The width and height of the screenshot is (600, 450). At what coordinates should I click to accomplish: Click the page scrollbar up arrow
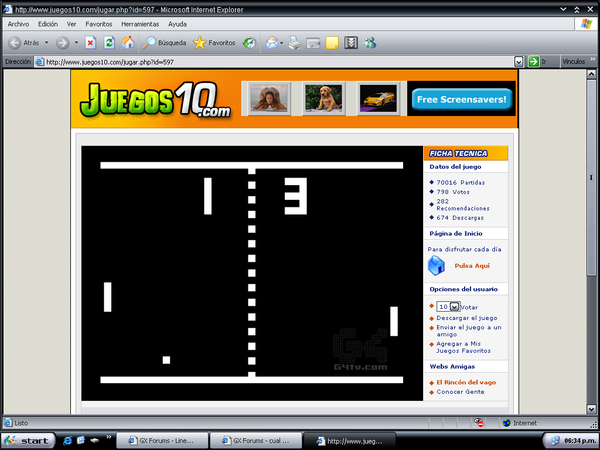591,74
